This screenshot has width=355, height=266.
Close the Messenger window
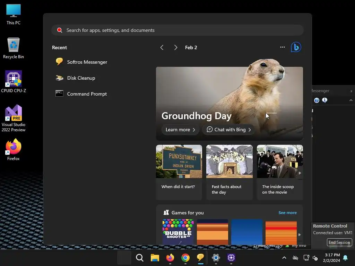point(351,91)
